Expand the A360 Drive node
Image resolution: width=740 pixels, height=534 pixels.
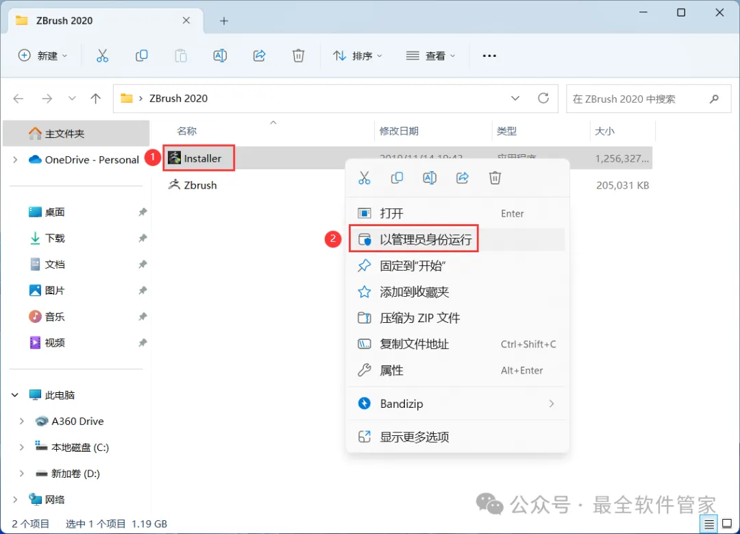(22, 421)
